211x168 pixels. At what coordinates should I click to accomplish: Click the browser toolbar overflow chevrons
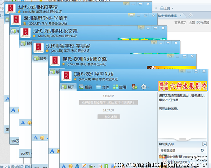coord(156,8)
